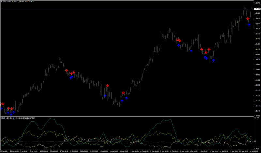
Task: Click the 11 Sep 16:00 time label
Action: coord(214,151)
